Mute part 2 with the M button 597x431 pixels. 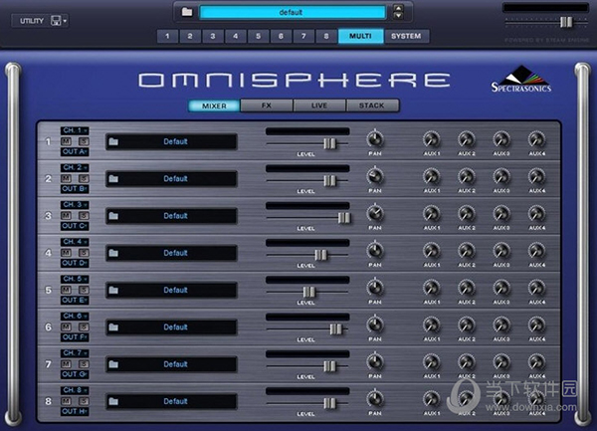(67, 178)
